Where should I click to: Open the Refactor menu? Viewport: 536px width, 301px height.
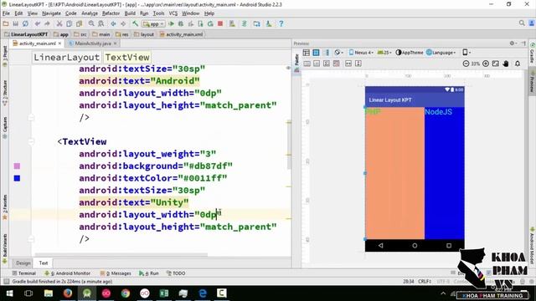pos(111,13)
